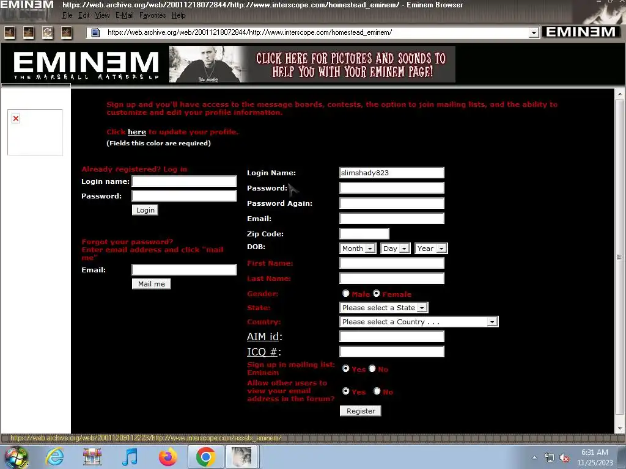Screen dimensions: 626x469
Task: Open the DOB Month dropdown
Action: 358,249
